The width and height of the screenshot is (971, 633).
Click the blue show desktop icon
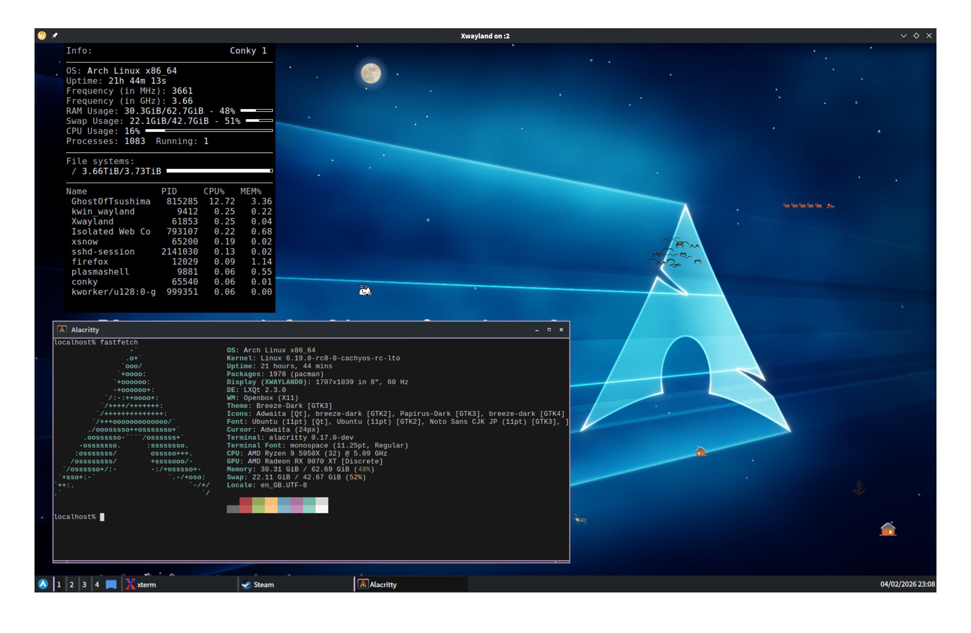pos(111,584)
